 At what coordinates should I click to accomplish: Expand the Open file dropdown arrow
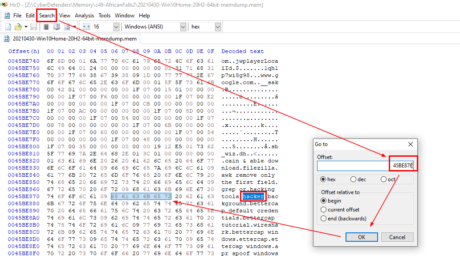pyautogui.click(x=26, y=27)
